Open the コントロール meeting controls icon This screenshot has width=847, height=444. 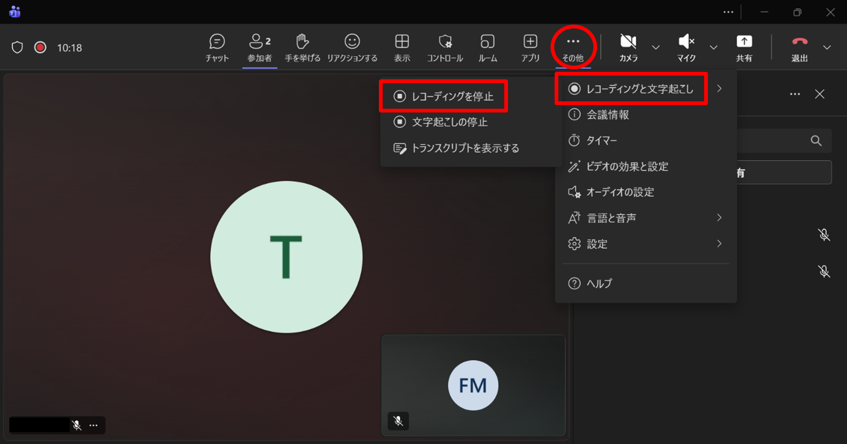point(445,47)
